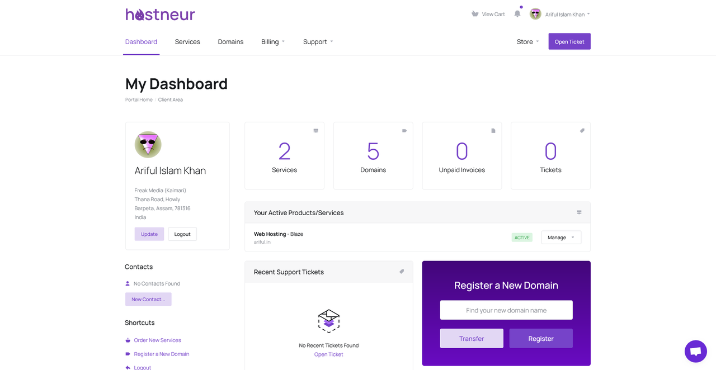Click the View Cart text link
Viewport: 716px width, 370px height.
click(x=493, y=15)
